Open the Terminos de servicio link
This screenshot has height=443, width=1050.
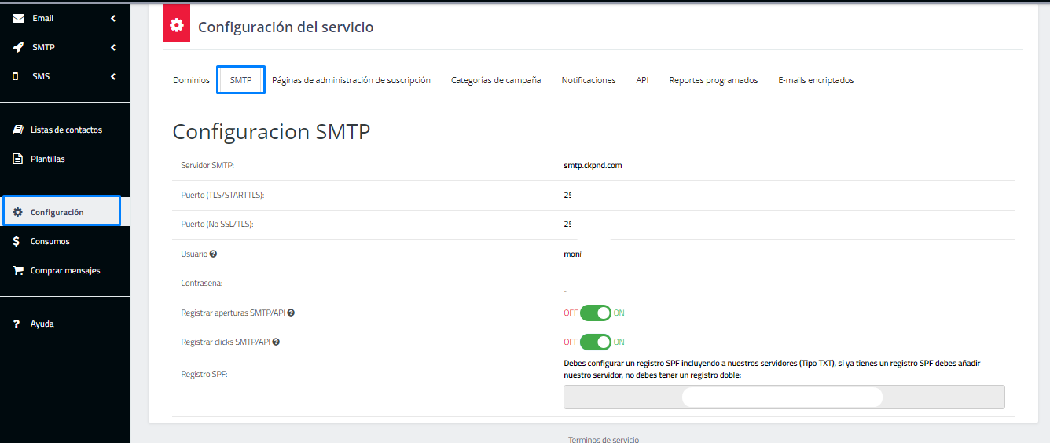pos(603,439)
